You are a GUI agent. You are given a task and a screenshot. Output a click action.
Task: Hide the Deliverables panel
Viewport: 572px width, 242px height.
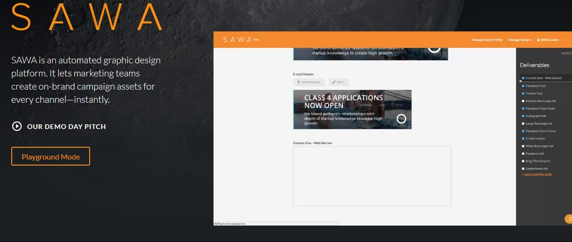pyautogui.click(x=566, y=53)
